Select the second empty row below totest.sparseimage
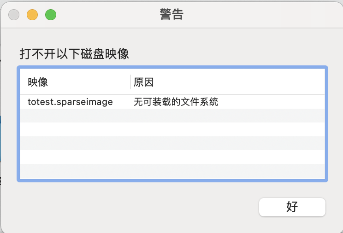 172,129
